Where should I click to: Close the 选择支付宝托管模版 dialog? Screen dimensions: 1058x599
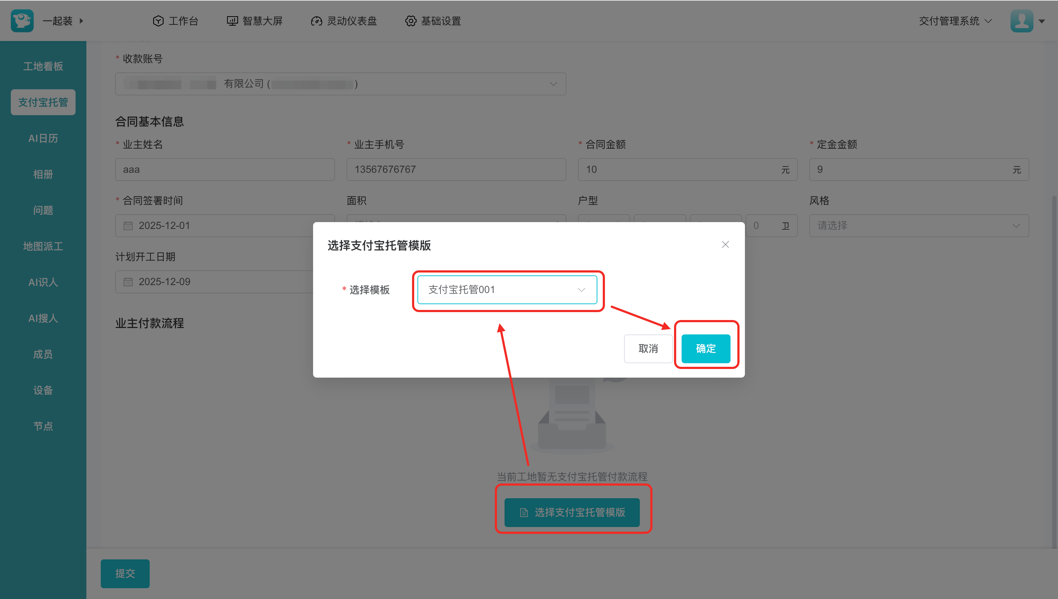tap(725, 245)
